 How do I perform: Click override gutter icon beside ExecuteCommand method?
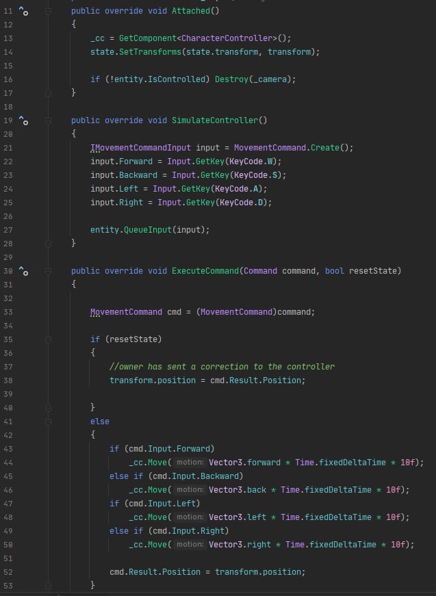tap(23, 271)
